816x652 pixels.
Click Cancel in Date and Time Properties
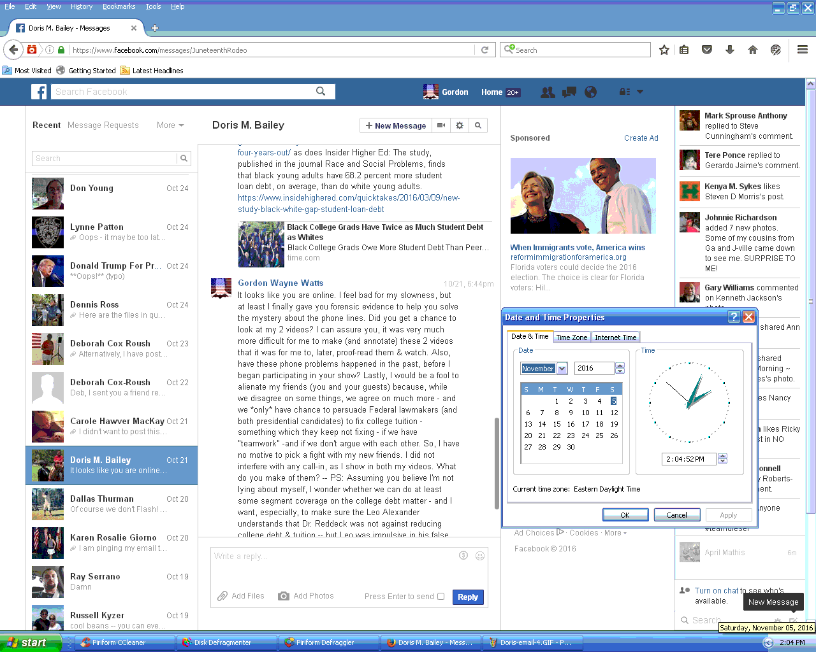pos(676,515)
